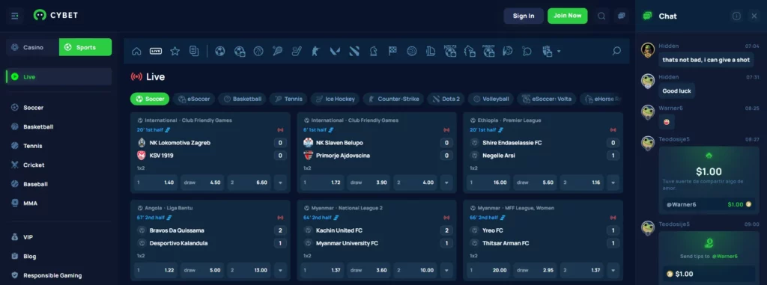Select the eSoccer live filter chip
Viewport: 767px width, 285px height.
pyautogui.click(x=194, y=99)
